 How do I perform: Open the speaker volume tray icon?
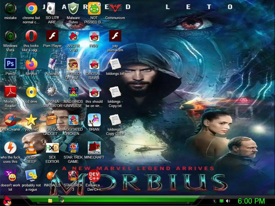point(228,201)
